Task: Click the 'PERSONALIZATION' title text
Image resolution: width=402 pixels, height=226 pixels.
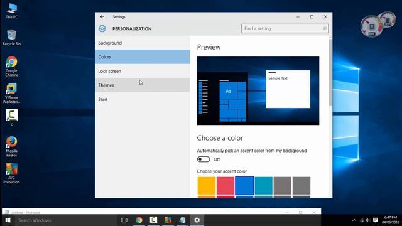Action: point(132,29)
